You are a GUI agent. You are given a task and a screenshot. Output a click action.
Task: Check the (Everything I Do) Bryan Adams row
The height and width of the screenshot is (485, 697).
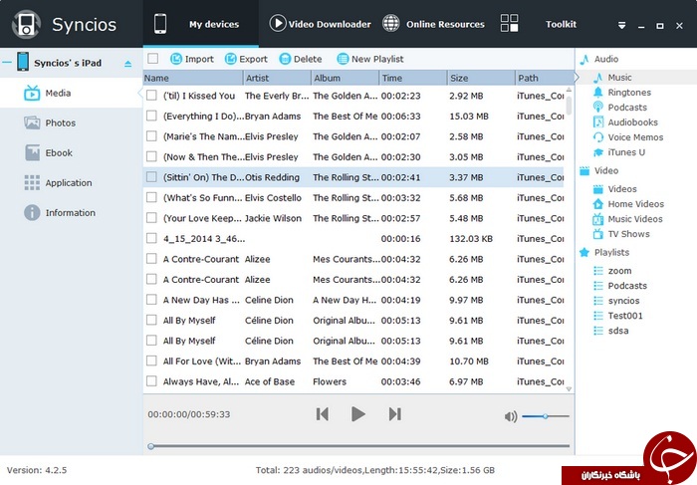click(x=151, y=116)
